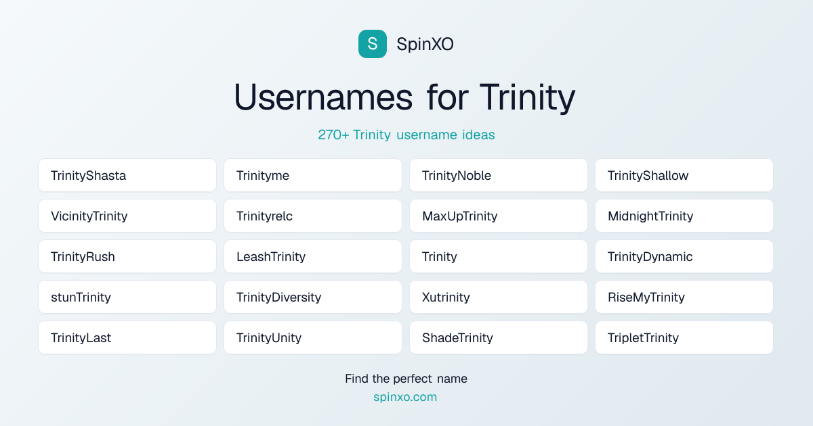Screen dimensions: 813x426
Task: Pick the TripletTrinity username card
Action: [684, 337]
